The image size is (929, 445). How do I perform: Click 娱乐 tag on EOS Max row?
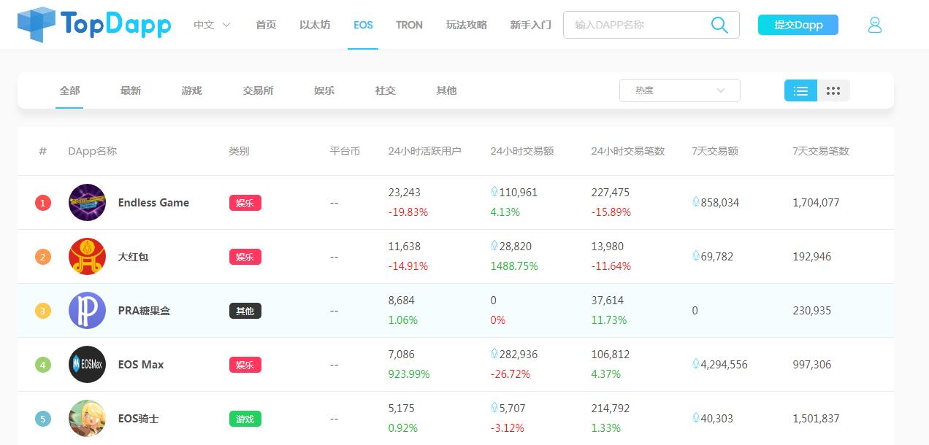click(245, 365)
